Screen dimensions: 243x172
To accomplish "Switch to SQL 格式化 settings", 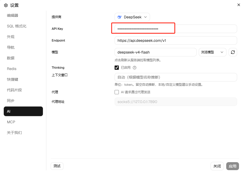I will 23,26.
